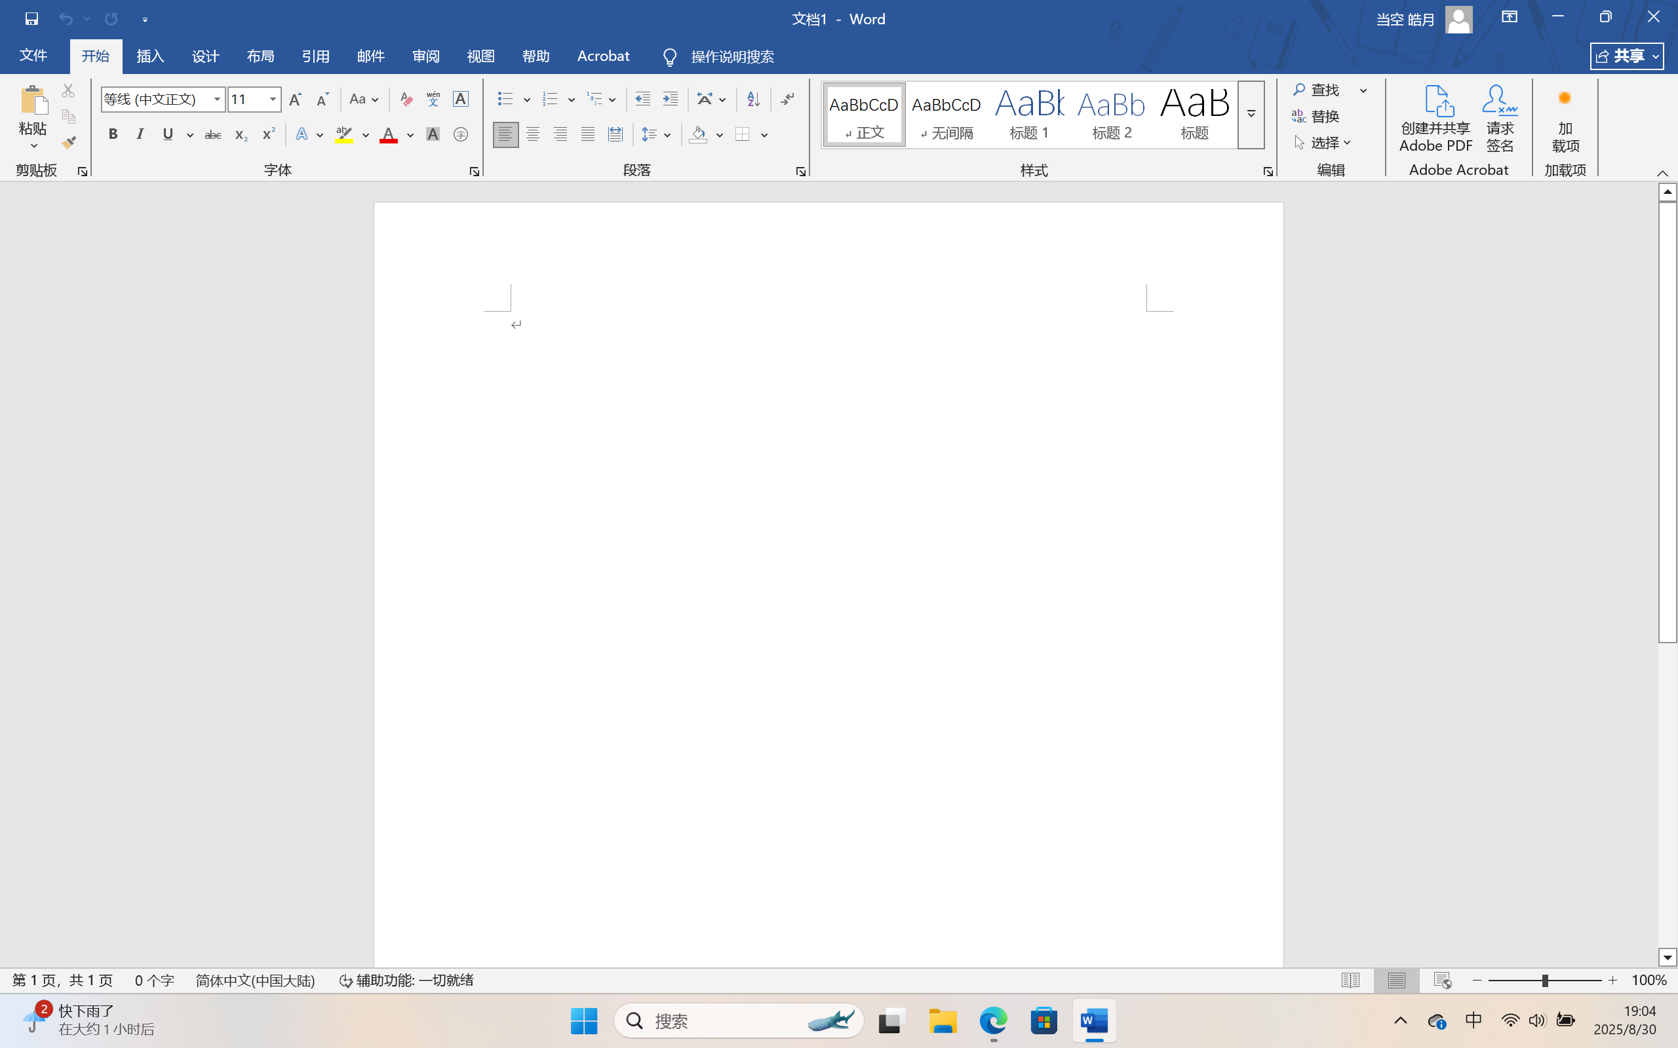Click the Strikethrough abc icon
1678x1048 pixels.
point(213,134)
